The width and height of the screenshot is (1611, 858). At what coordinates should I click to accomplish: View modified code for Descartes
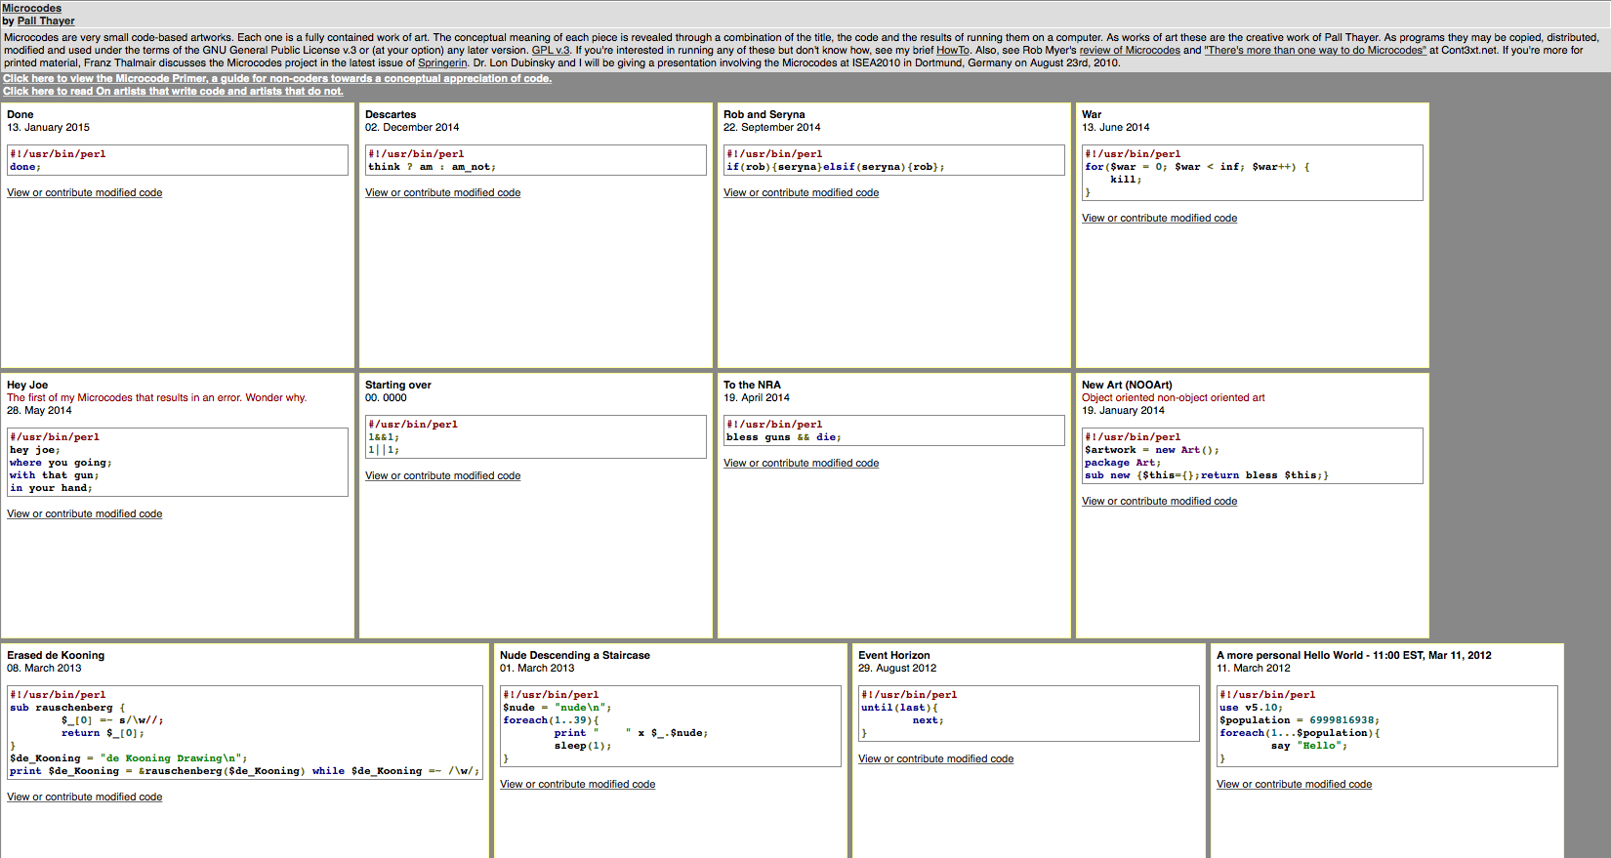[x=442, y=192]
